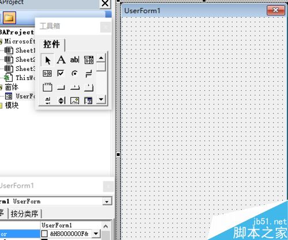This screenshot has width=288, height=240.
Task: Close the project explorer pane
Action: click(x=105, y=3)
